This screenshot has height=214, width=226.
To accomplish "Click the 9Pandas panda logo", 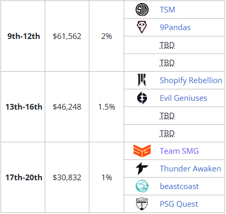I will (142, 27).
